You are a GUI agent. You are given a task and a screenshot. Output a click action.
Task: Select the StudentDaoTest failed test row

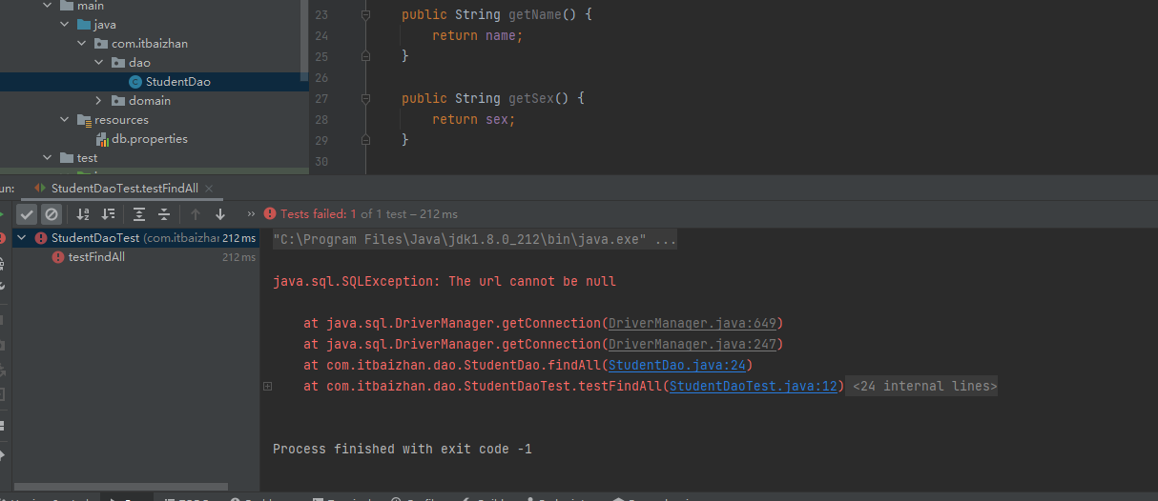coord(137,238)
